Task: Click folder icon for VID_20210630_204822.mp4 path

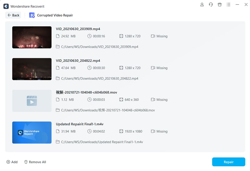Action: tap(57, 78)
